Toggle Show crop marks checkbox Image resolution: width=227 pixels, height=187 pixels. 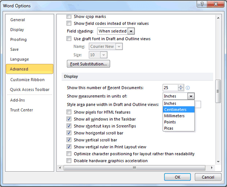point(69,17)
